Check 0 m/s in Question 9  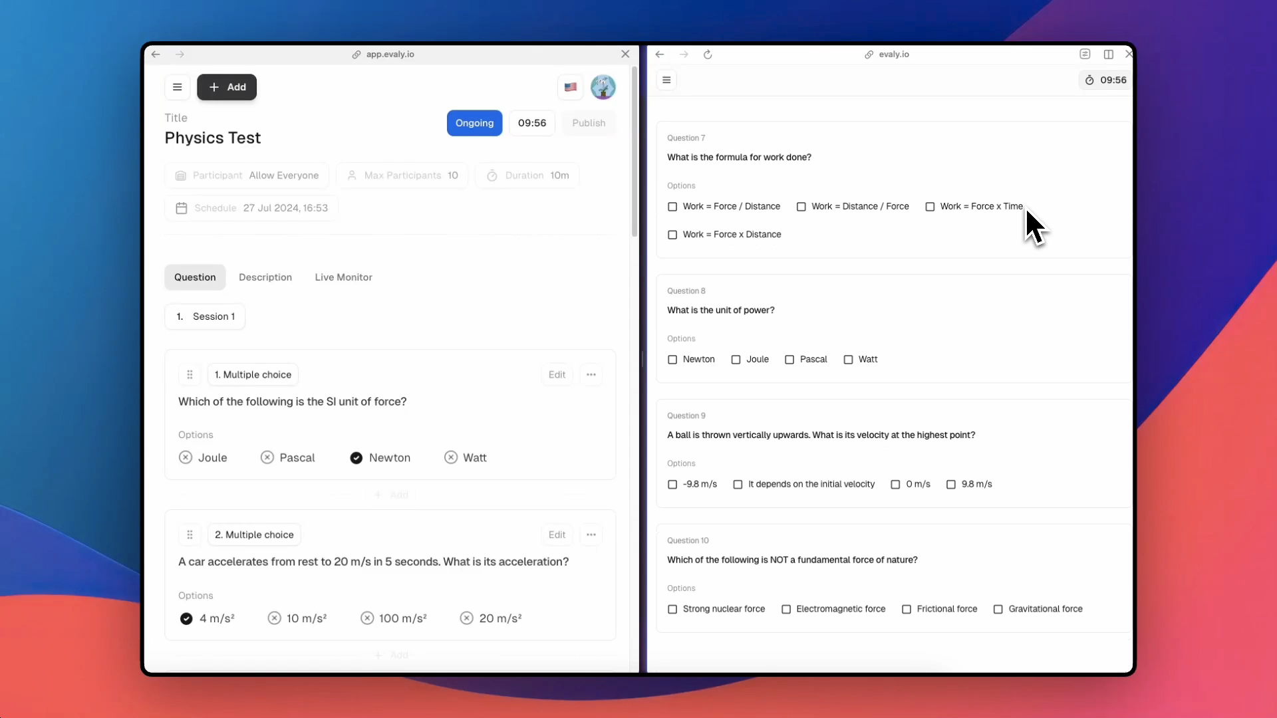pyautogui.click(x=895, y=485)
